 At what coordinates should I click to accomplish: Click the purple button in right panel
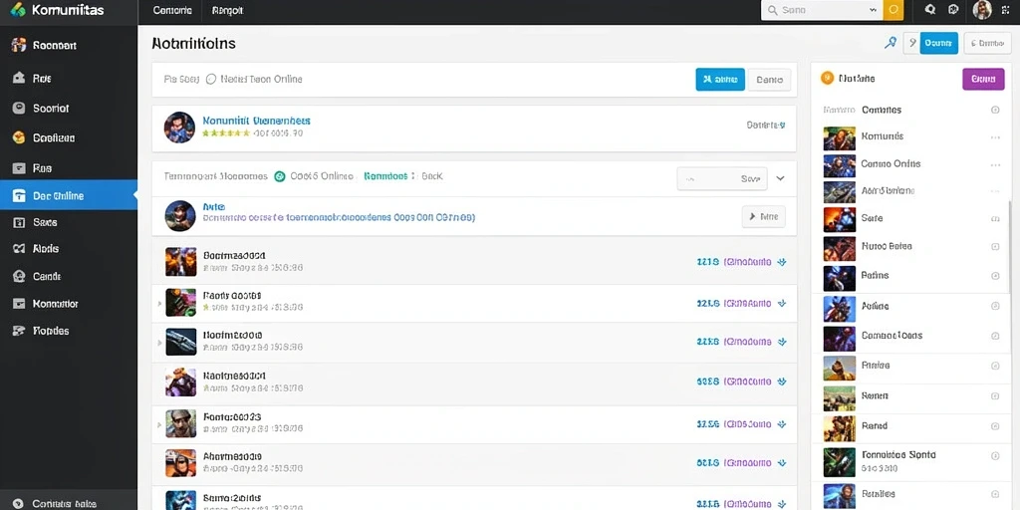[x=983, y=79]
